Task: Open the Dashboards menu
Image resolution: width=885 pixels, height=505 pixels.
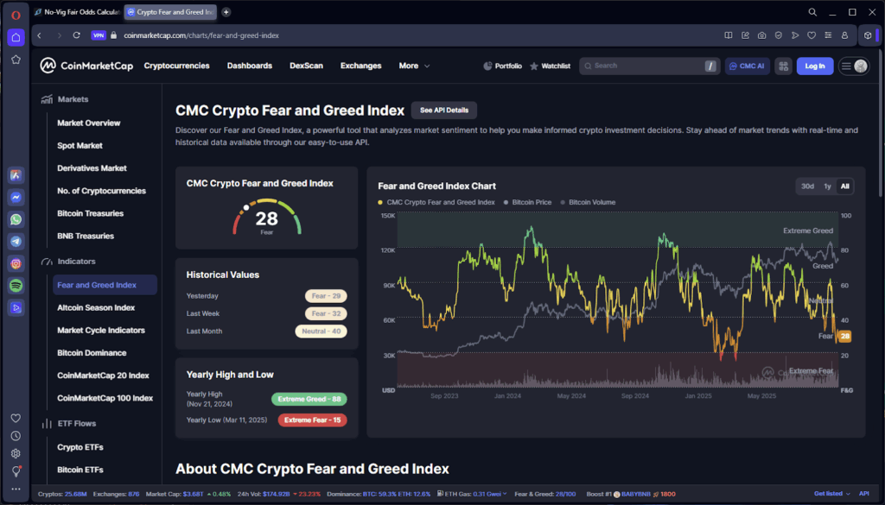Action: tap(250, 66)
